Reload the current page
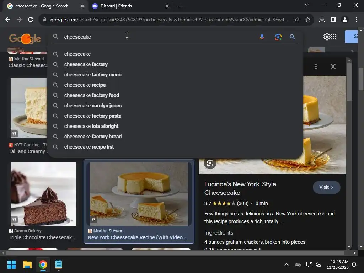364x273 pixels. pos(31,20)
